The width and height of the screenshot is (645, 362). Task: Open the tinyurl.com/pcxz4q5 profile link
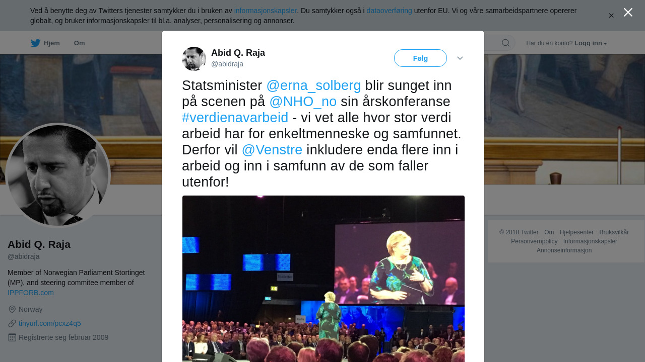[50, 323]
